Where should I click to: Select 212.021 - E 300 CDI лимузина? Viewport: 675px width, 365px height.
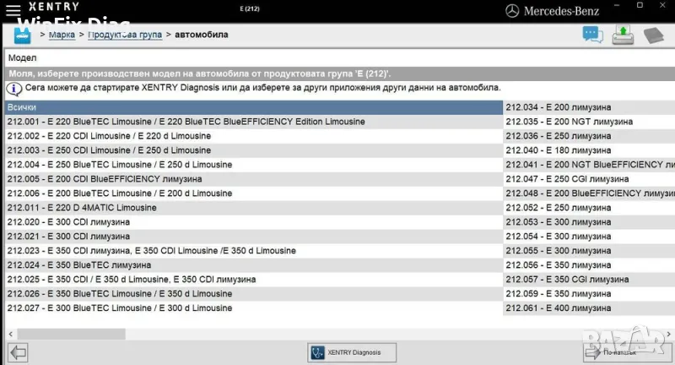254,236
